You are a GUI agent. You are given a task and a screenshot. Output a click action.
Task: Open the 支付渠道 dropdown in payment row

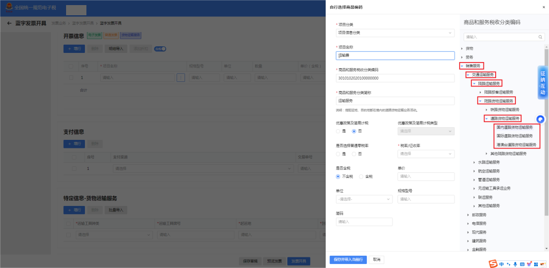(202, 168)
